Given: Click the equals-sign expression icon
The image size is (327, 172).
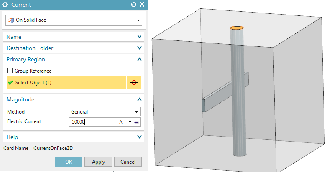Looking at the screenshot, I should click(136, 122).
